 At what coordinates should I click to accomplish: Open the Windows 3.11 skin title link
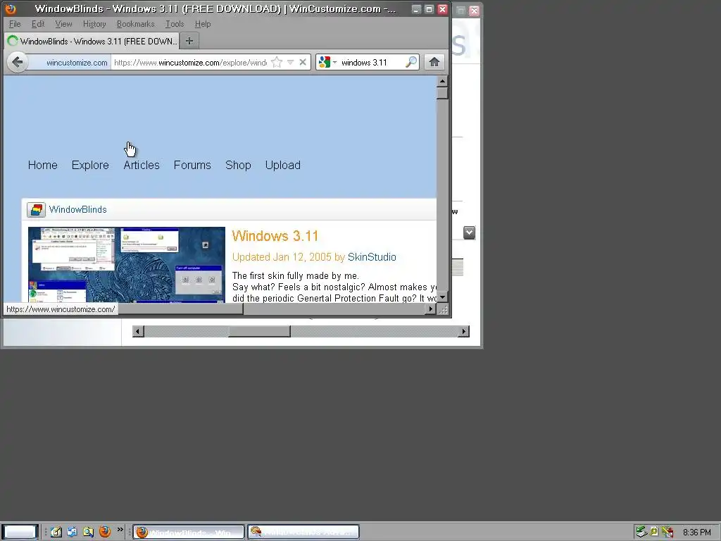[x=275, y=236]
